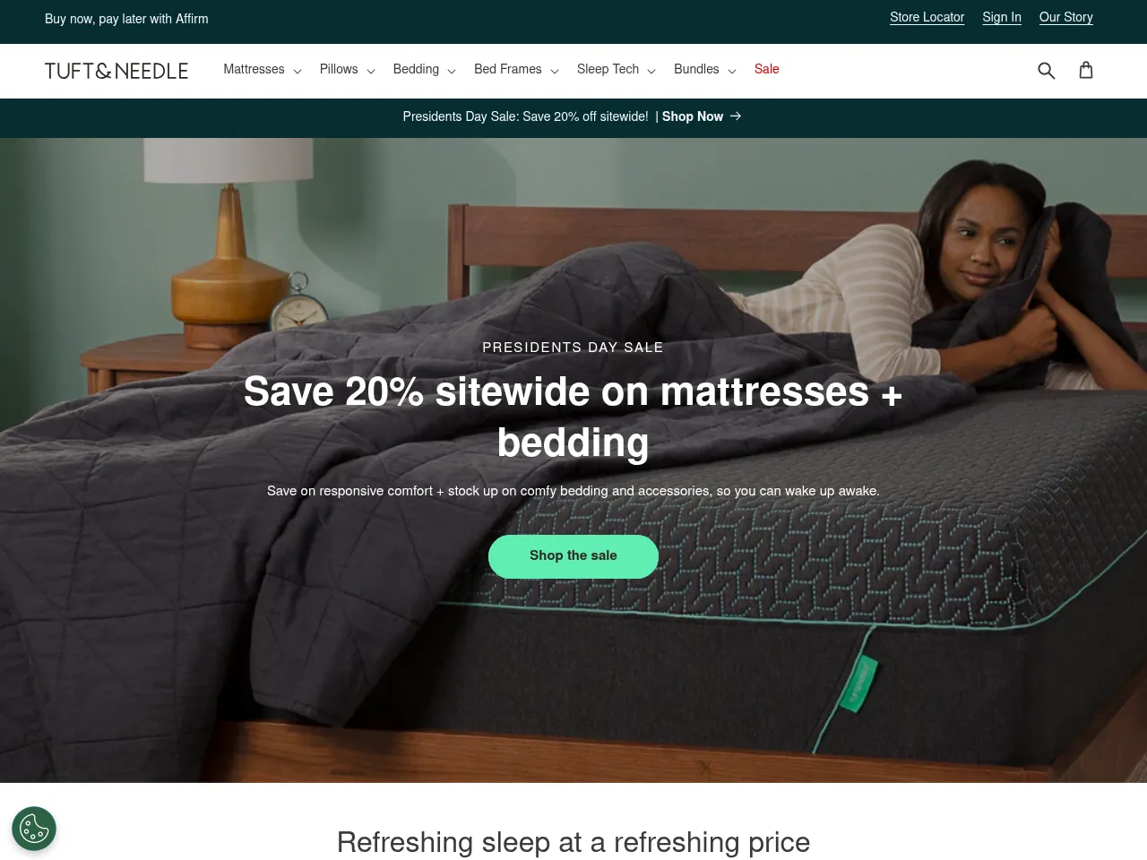This screenshot has height=860, width=1147.
Task: Open the Sign In link
Action: coord(1002,17)
